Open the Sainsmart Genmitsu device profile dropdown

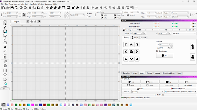(x=180, y=92)
